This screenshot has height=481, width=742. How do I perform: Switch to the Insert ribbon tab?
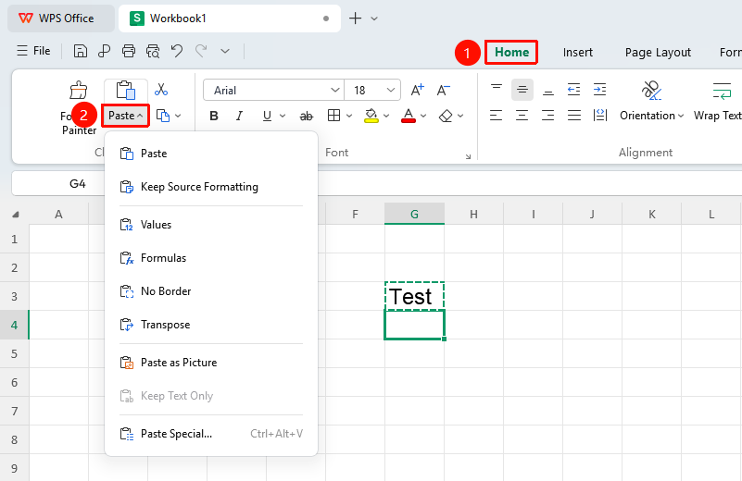[x=577, y=52]
